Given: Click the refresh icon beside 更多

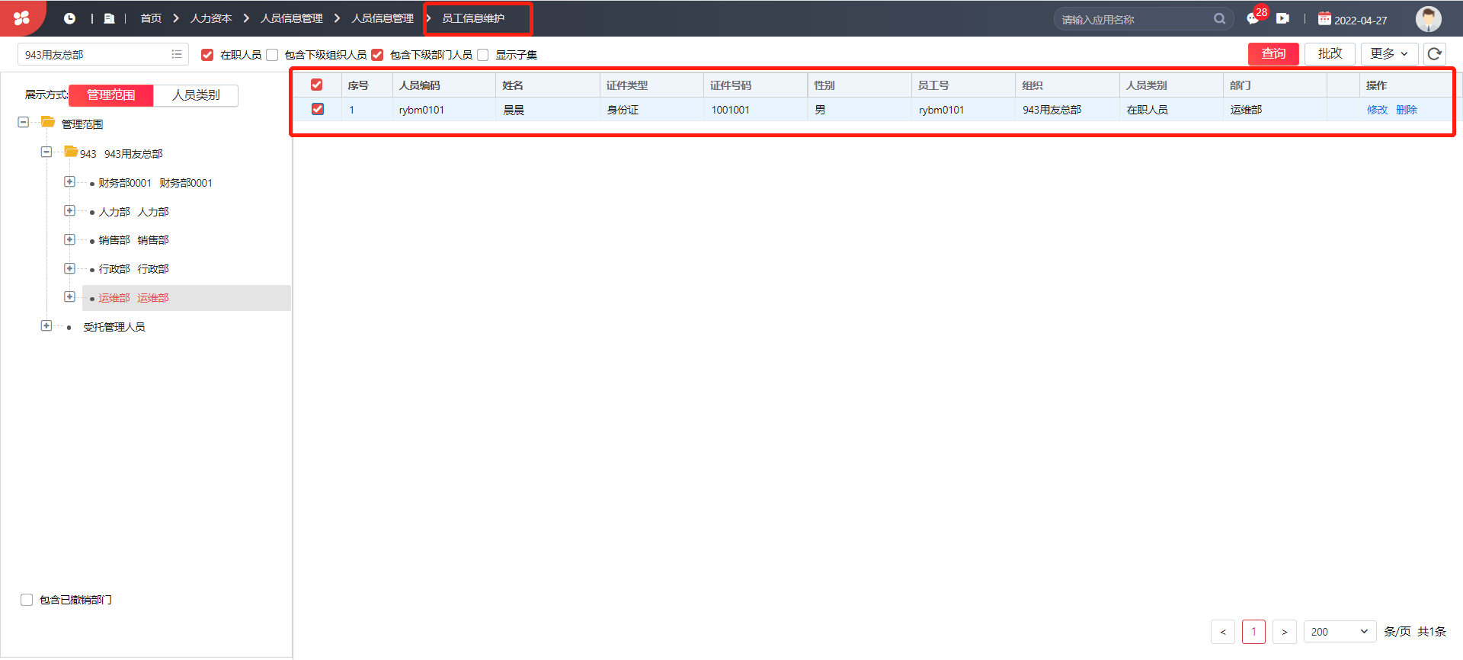Looking at the screenshot, I should pos(1434,54).
